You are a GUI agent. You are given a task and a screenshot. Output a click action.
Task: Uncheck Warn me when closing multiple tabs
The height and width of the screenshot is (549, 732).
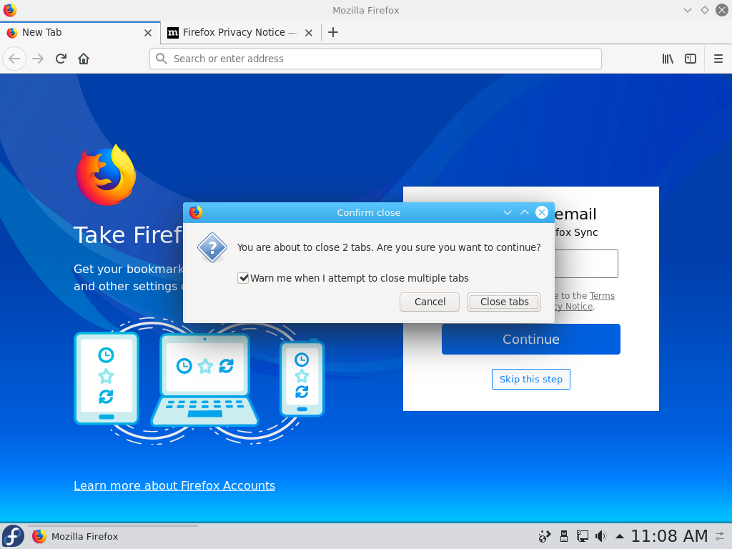pos(243,278)
